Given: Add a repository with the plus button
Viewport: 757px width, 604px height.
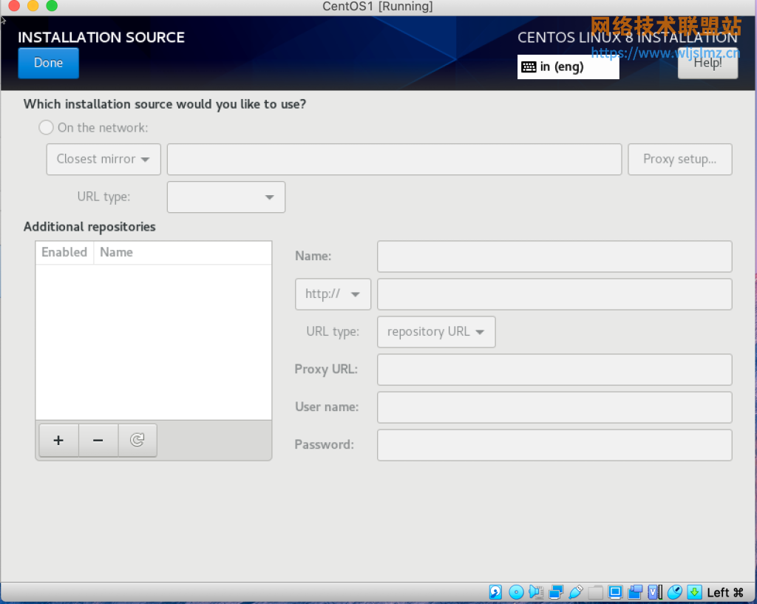Looking at the screenshot, I should click(58, 440).
